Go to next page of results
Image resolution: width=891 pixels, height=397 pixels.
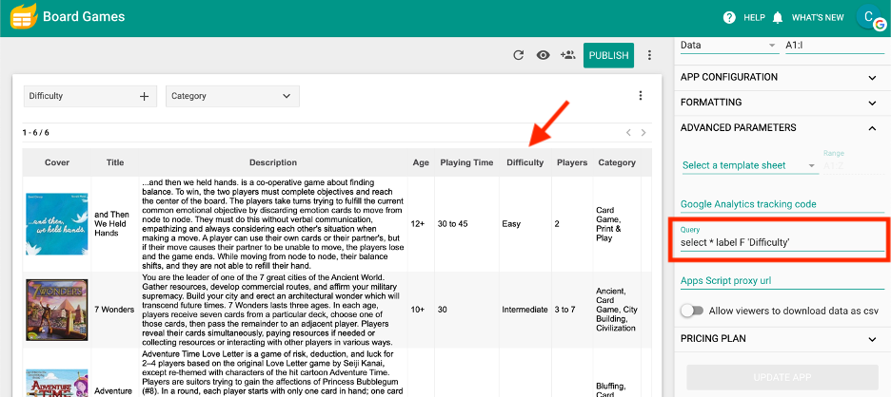click(x=643, y=133)
